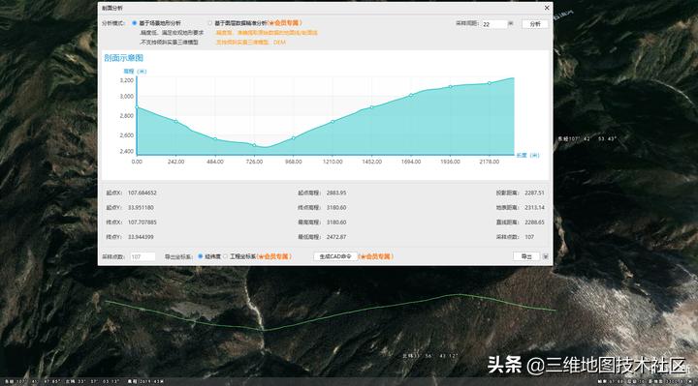
Task: Click the profile chart point at 484.00
Action: click(x=215, y=139)
